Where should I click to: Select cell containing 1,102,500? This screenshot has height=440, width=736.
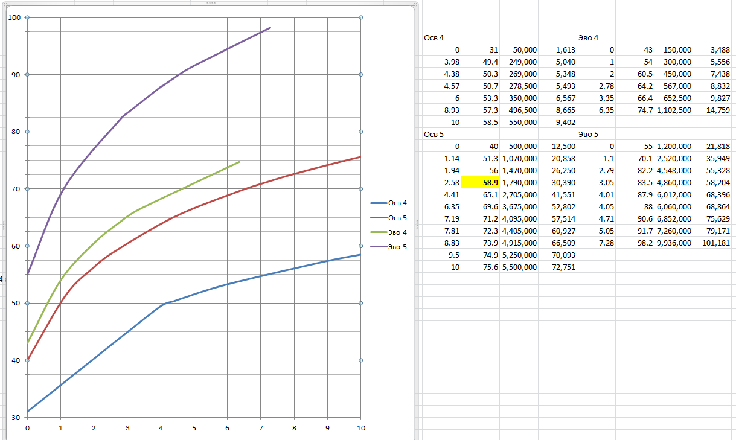(674, 110)
